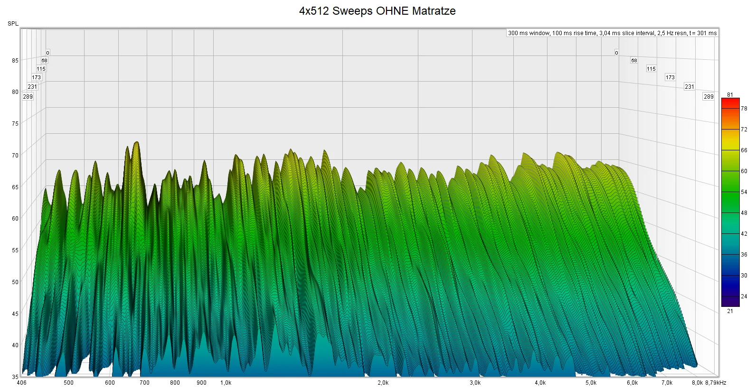Click the left-side 289 ms time marker

(28, 97)
